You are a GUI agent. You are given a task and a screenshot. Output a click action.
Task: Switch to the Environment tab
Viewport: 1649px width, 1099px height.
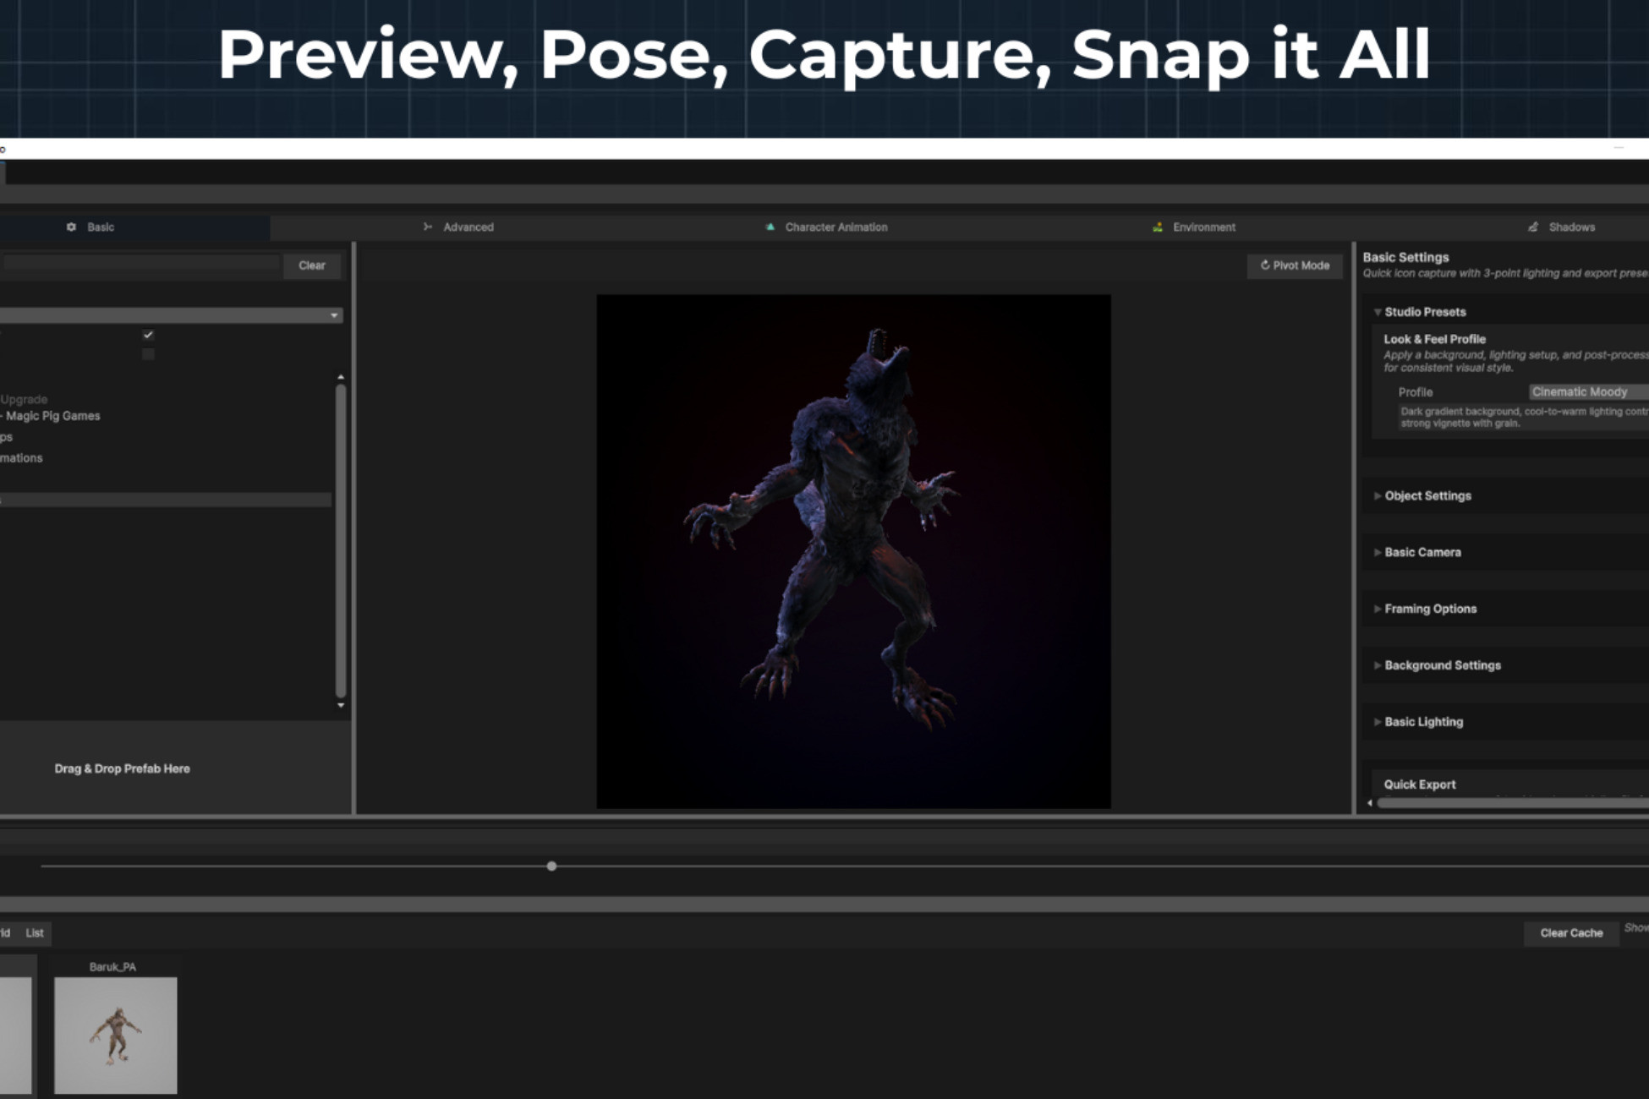click(1203, 227)
